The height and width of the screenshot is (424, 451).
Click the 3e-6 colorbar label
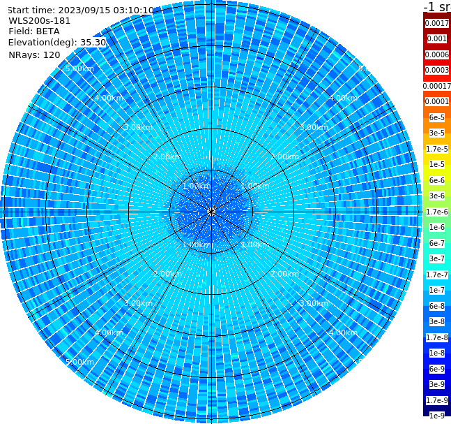tap(437, 196)
